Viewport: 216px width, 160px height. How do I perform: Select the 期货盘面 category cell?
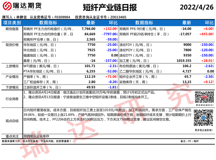tap(12, 29)
